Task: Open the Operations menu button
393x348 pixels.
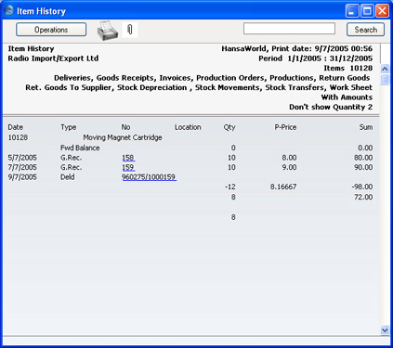Action: pos(51,30)
